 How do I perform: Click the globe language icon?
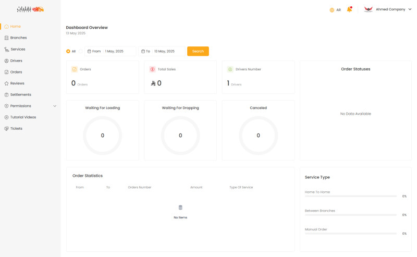(x=332, y=10)
